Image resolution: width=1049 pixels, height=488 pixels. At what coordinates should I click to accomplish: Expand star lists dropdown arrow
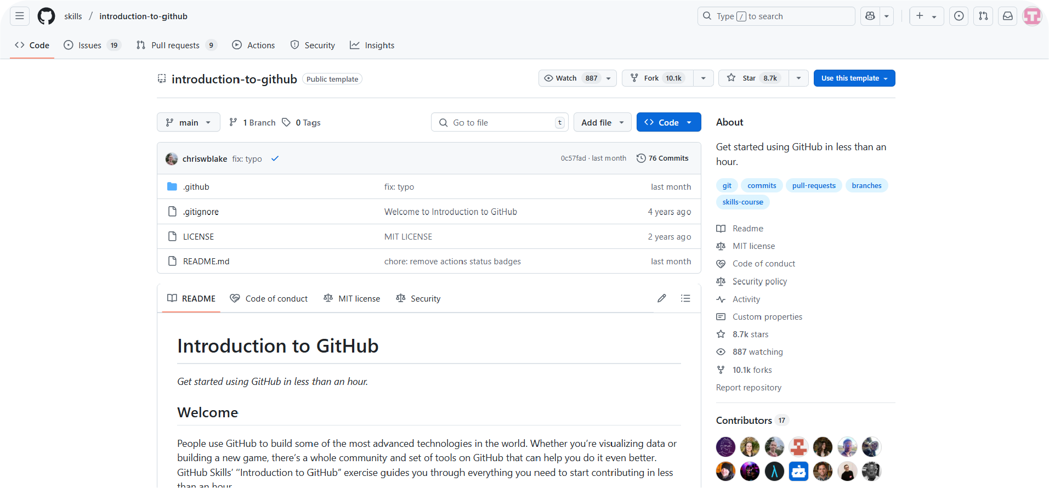(798, 78)
